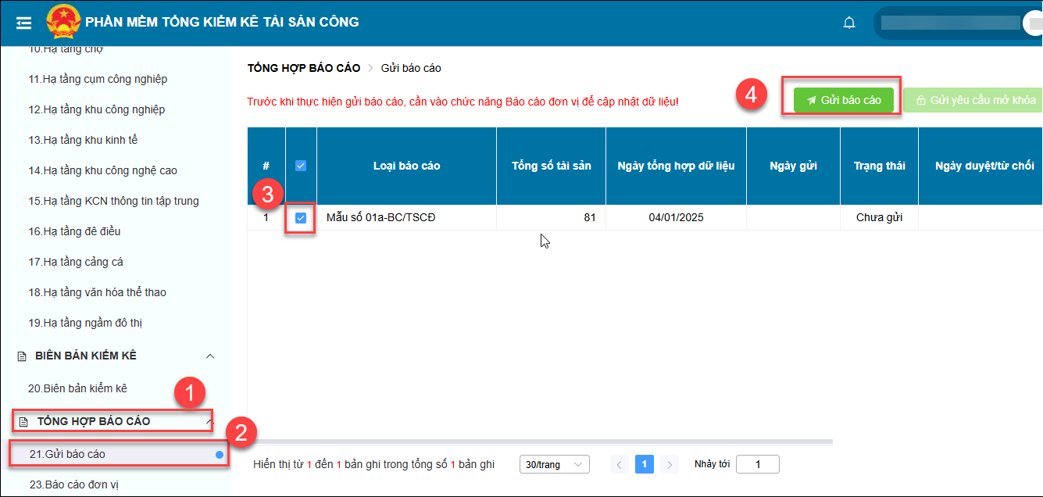
Task: Click the national emblem logo
Action: [x=62, y=22]
